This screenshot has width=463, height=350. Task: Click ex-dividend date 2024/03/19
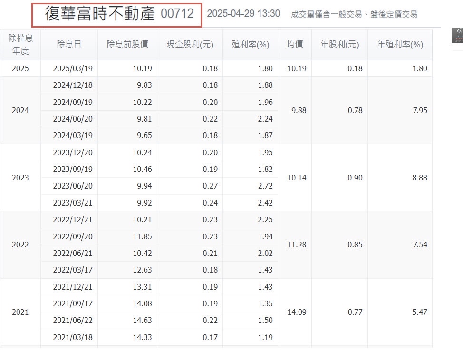coord(73,135)
